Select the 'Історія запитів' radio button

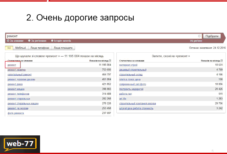52,41
